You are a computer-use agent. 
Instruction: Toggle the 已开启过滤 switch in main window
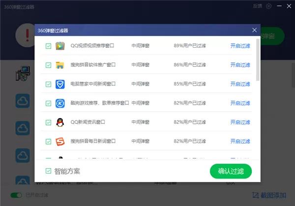(x=16, y=195)
